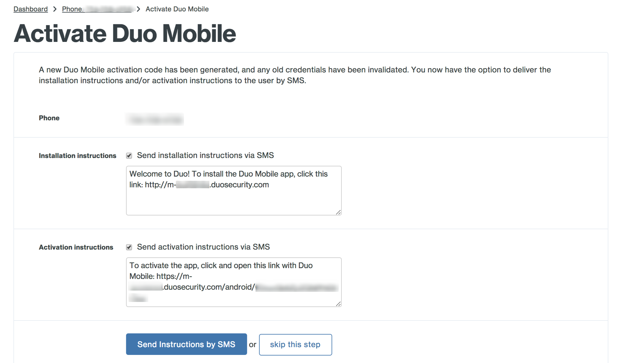Viewport: 621px width, 363px height.
Task: Click the Activation instructions row label
Action: pos(76,247)
